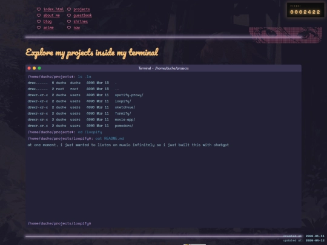Screen dimensions: 327x245
Task: Open the index.html nav link
Action: pyautogui.click(x=53, y=9)
